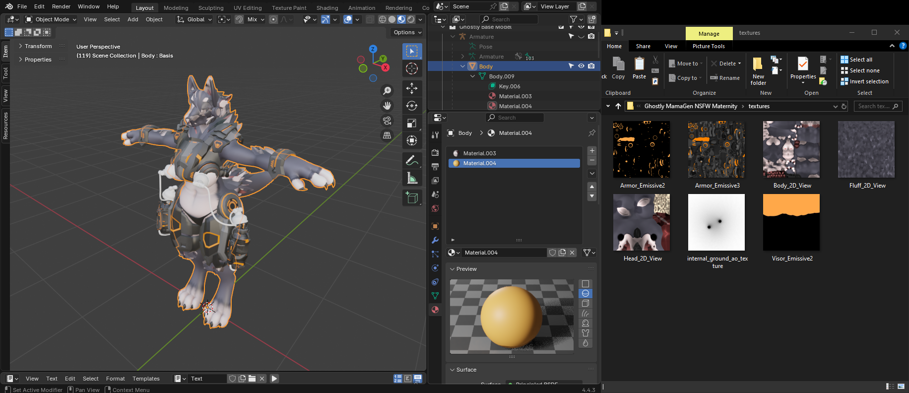
Task: Open the Object properties tab (orange square)
Action: (435, 226)
